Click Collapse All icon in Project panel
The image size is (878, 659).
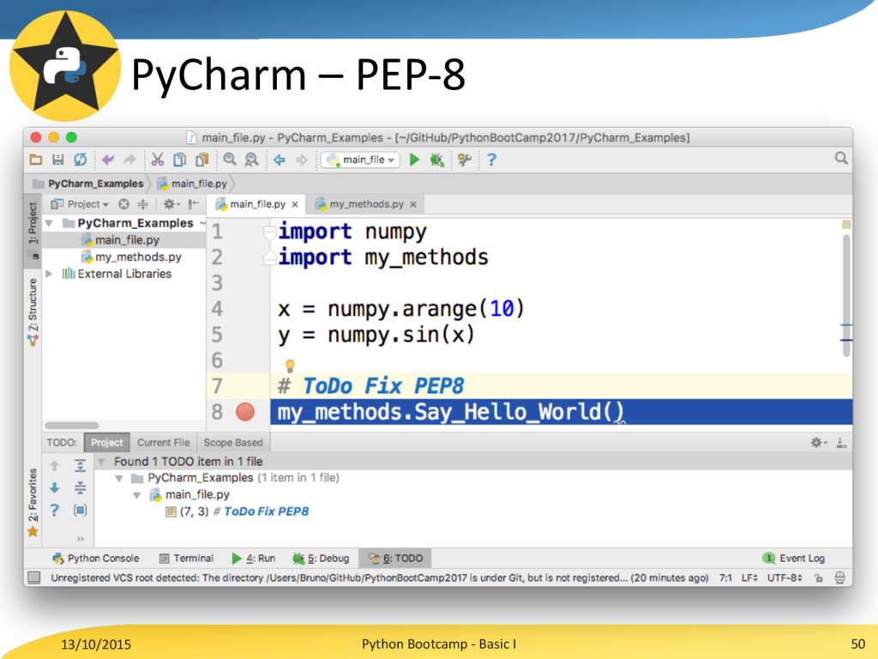click(x=143, y=204)
